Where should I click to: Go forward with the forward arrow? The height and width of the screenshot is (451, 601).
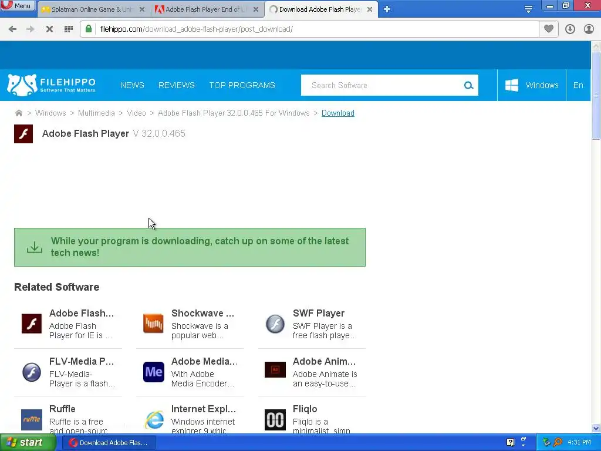(30, 29)
